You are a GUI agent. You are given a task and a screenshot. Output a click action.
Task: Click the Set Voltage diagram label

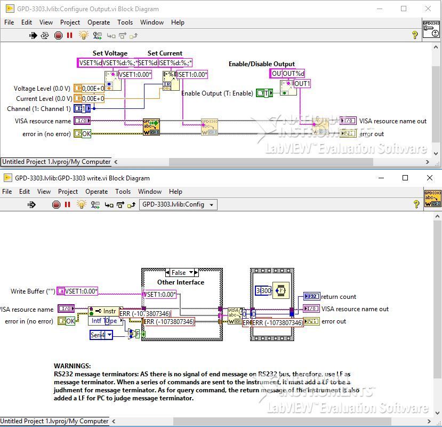coord(110,53)
